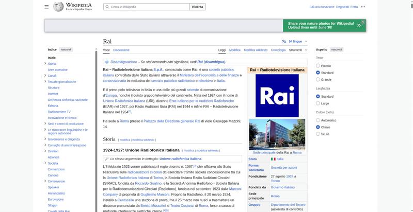Select Grande text size
Viewport: 413px width, 212px height.
318,79
